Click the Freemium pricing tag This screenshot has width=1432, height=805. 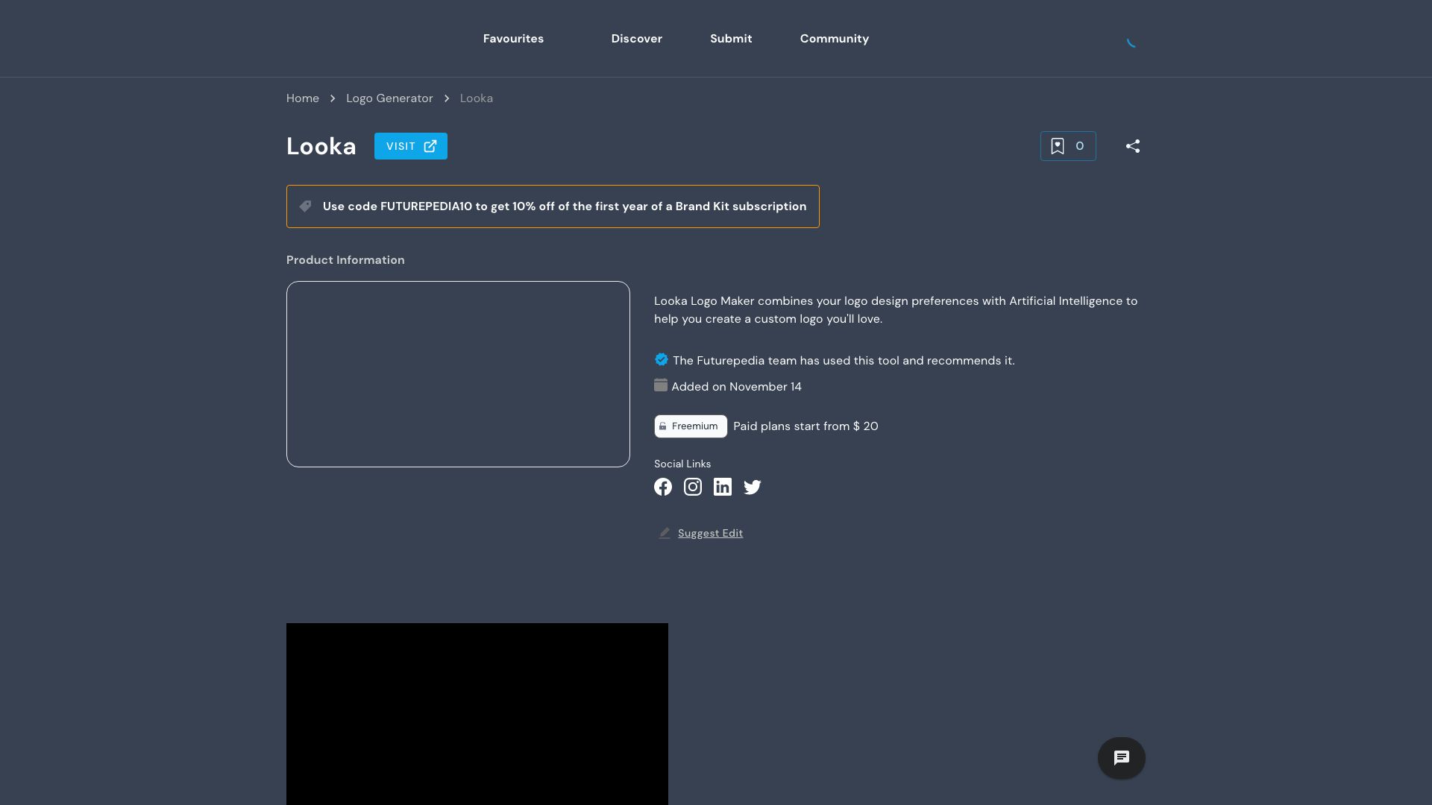[690, 426]
